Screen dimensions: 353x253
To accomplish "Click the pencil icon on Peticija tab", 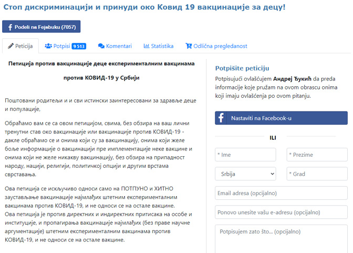I will click(11, 46).
